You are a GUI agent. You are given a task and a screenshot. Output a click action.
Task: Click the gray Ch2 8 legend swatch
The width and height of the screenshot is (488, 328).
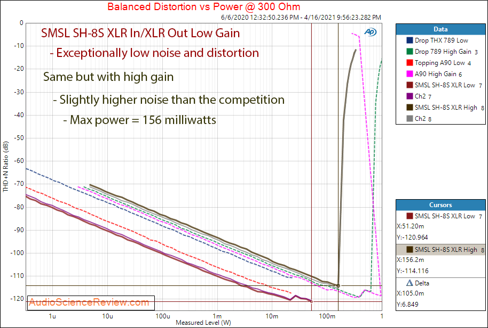(410, 119)
